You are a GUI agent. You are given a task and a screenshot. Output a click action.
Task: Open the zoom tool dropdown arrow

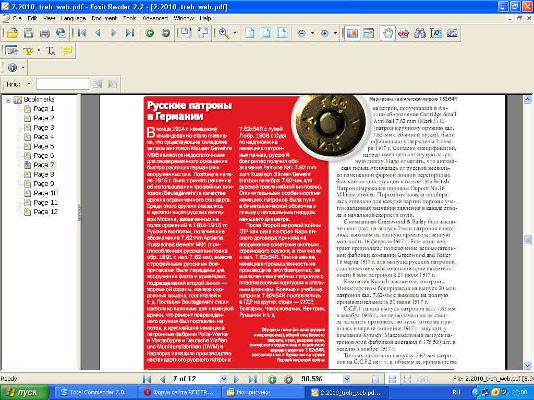point(235,33)
